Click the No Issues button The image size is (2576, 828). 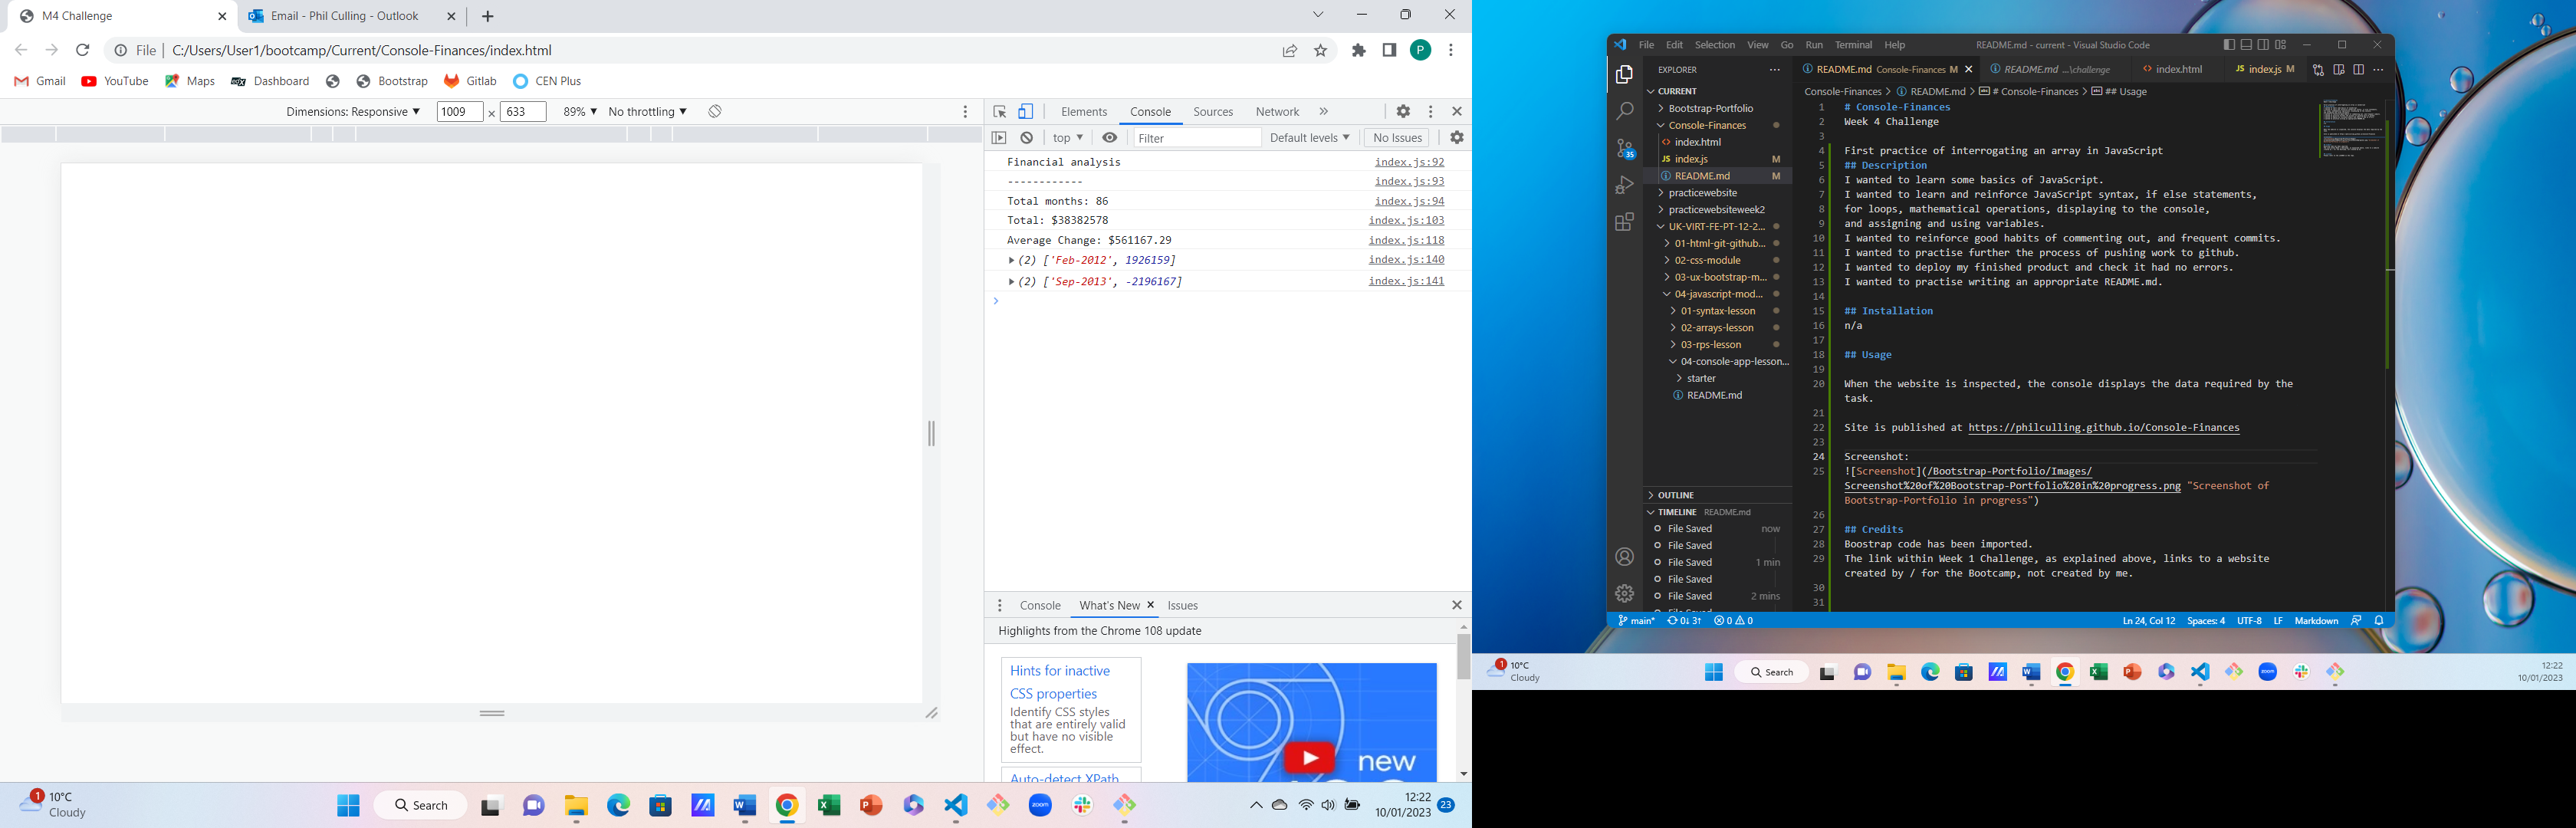1396,138
